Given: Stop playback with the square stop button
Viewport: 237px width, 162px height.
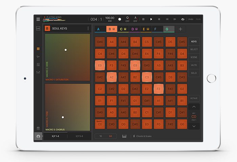Looking at the screenshot, I should click(143, 19).
